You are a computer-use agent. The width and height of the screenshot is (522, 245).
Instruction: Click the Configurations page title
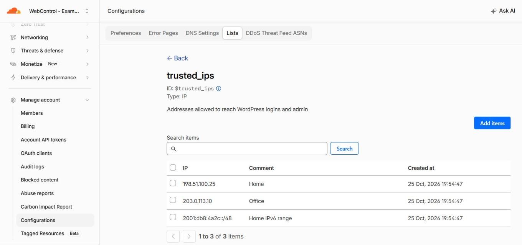pos(126,11)
